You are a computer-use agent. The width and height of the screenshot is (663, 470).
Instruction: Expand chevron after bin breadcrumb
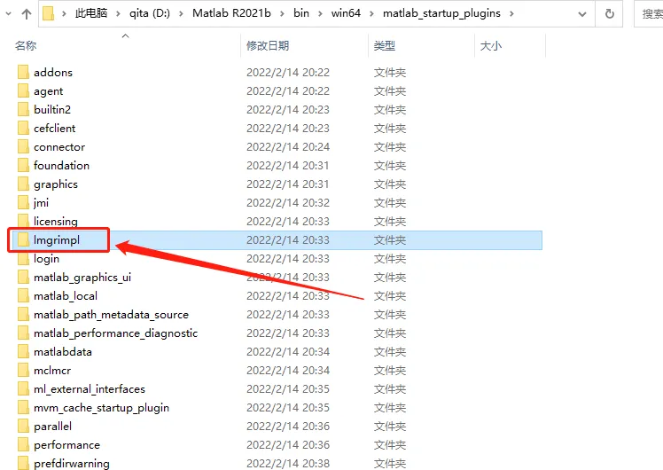point(320,14)
